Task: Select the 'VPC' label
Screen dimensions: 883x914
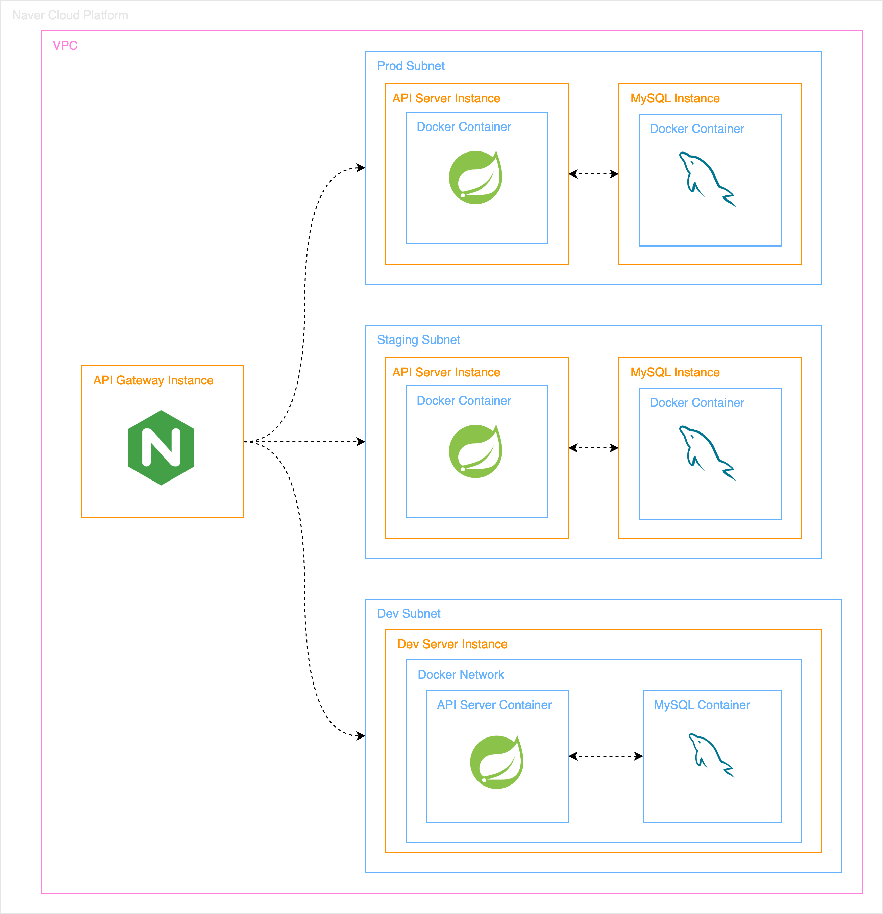Action: click(65, 46)
